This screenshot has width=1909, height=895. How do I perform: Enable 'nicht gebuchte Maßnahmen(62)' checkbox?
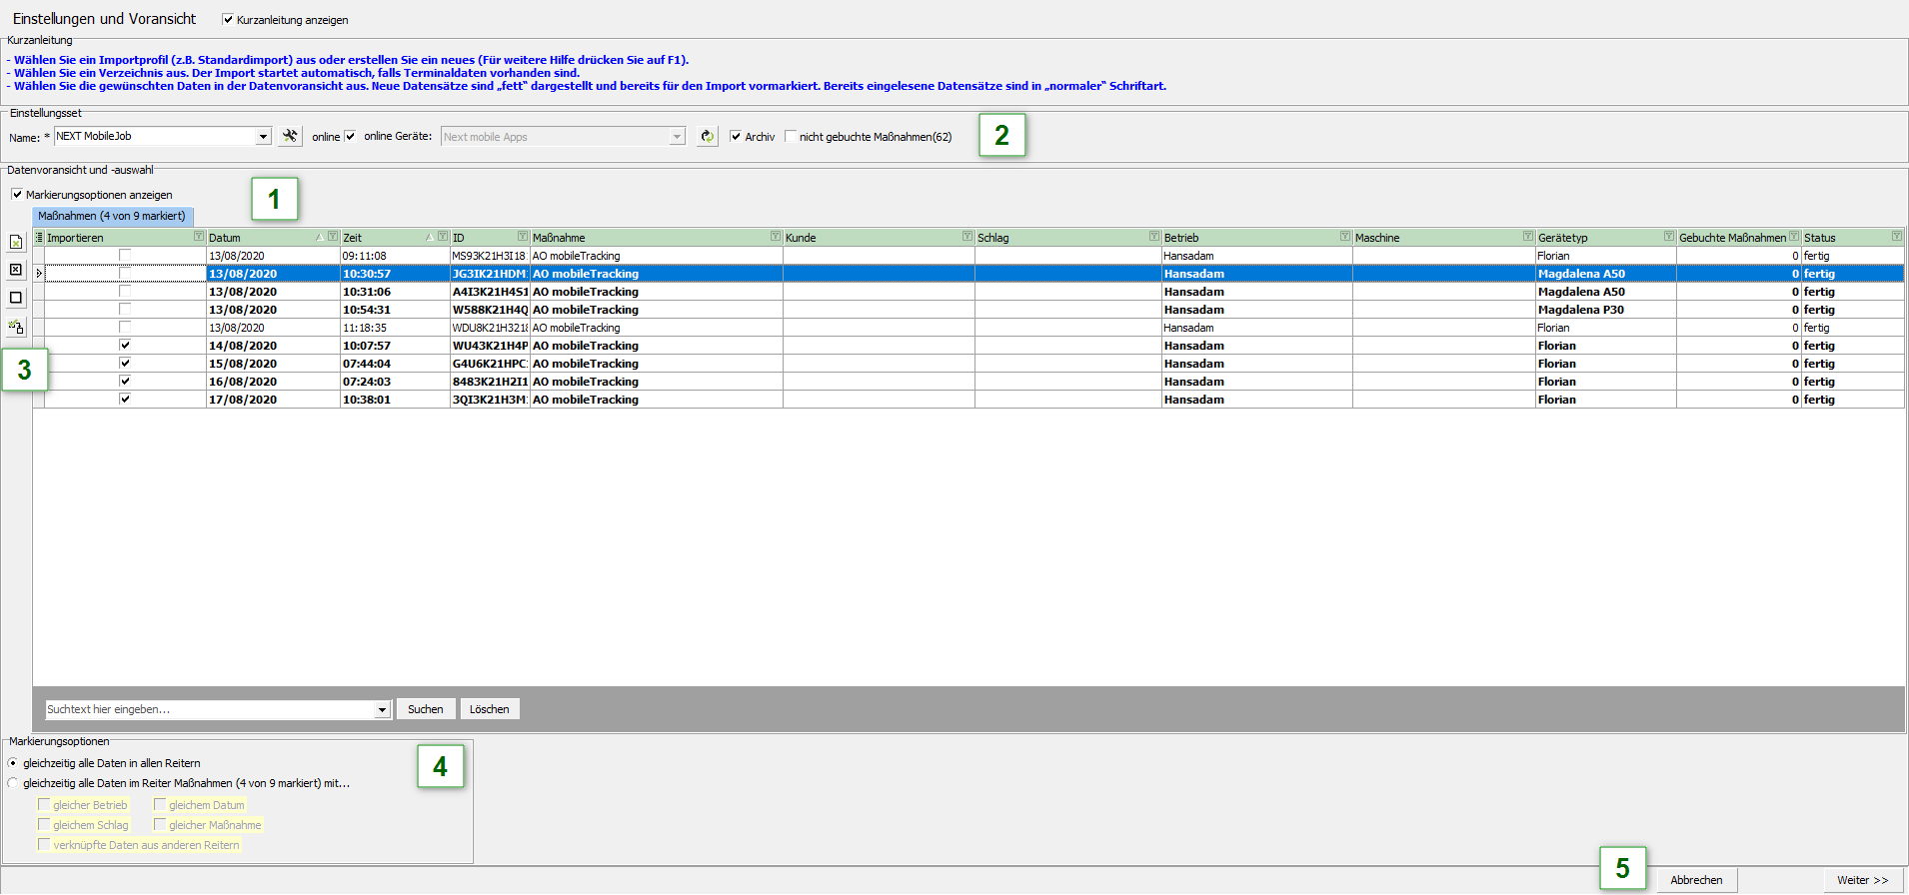coord(791,137)
